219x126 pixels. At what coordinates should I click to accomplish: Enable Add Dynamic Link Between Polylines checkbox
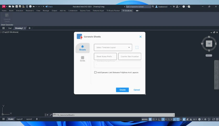click(x=95, y=72)
